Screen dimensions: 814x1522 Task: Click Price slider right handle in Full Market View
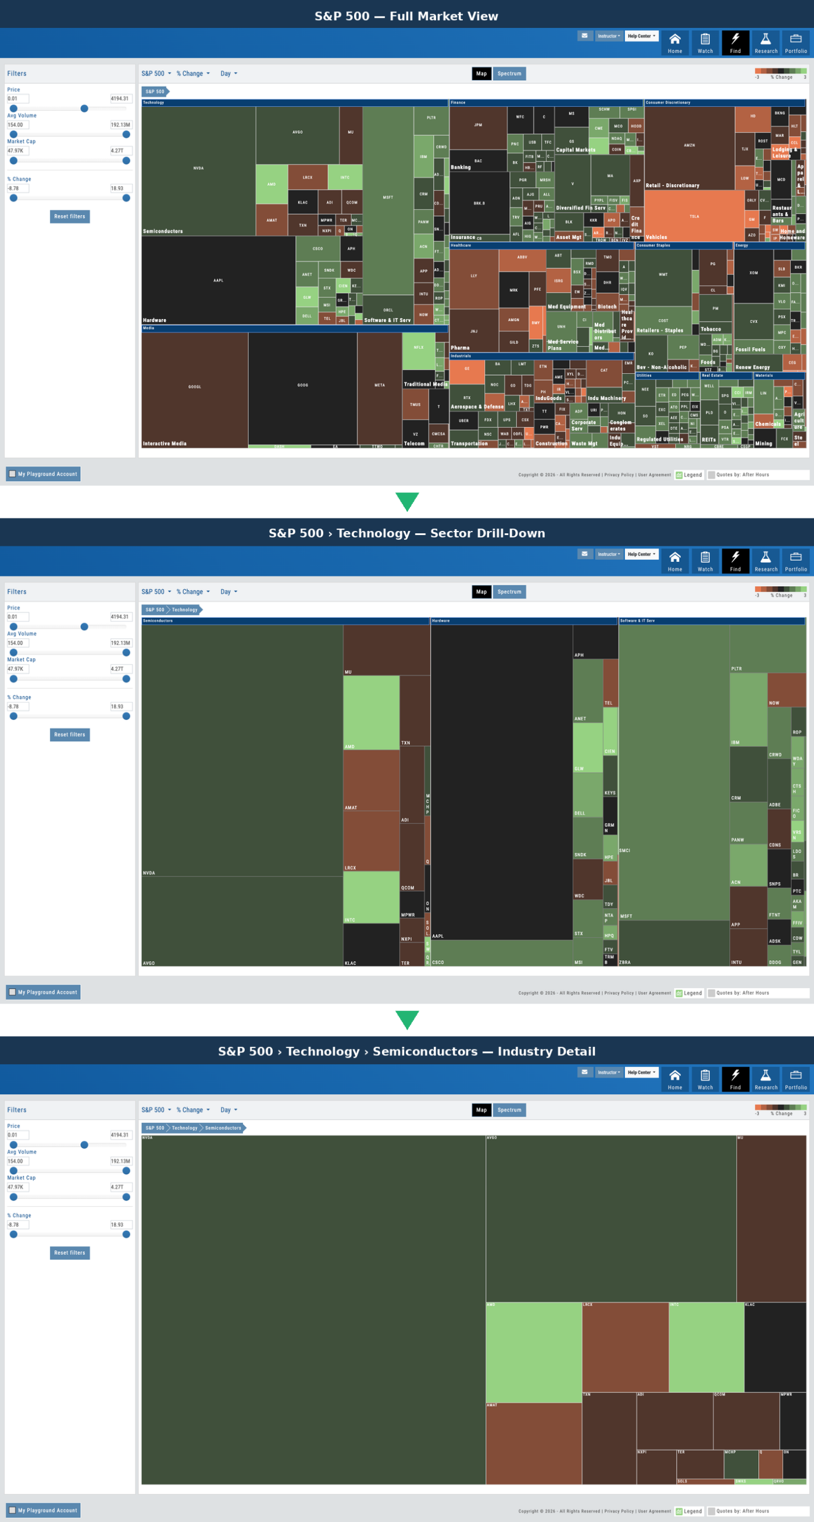pyautogui.click(x=84, y=108)
